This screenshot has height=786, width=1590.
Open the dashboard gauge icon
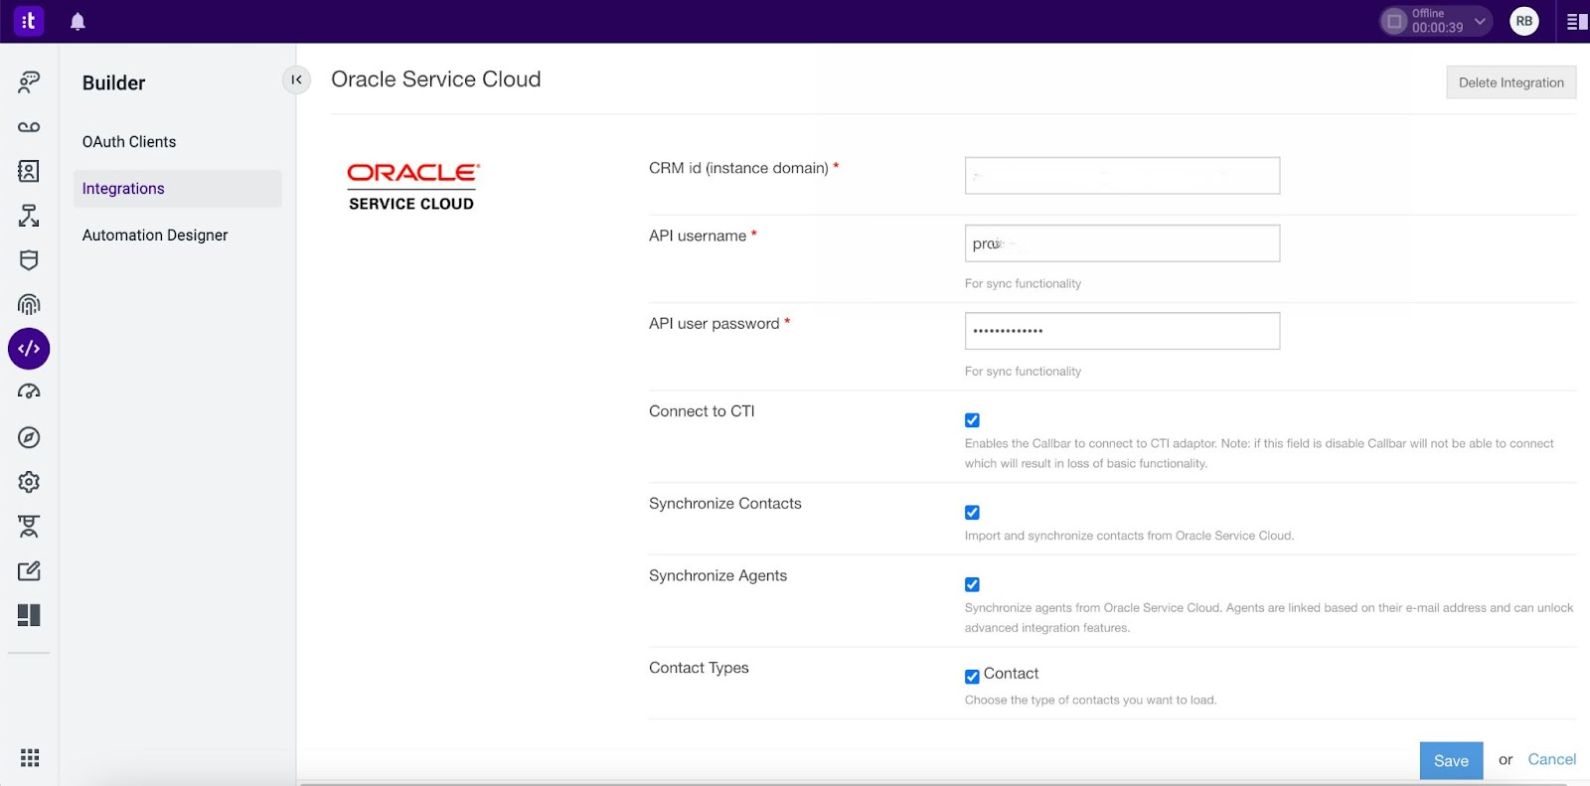[x=29, y=393]
